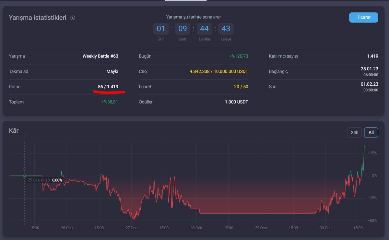Image resolution: width=389 pixels, height=240 pixels.
Task: Click the chart marker at 25 Oca 11:20
Action: pos(25,176)
